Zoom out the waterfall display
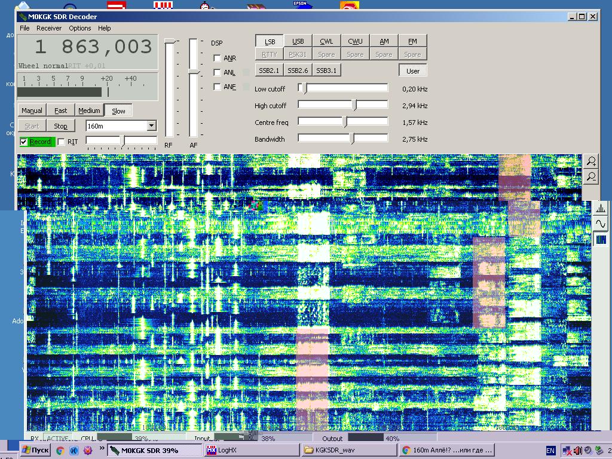 (591, 176)
